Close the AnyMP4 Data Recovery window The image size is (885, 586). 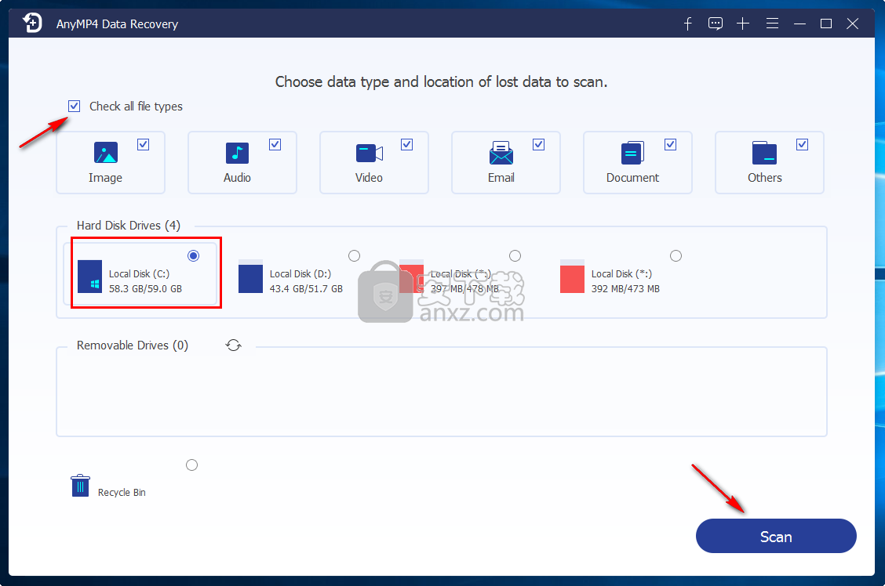[x=853, y=24]
